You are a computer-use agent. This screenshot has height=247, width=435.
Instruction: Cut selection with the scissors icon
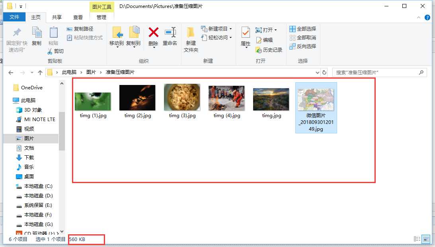pos(55,51)
